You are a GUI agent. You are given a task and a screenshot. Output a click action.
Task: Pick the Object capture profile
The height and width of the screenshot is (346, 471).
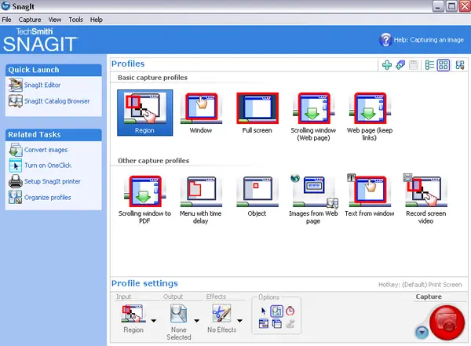257,196
